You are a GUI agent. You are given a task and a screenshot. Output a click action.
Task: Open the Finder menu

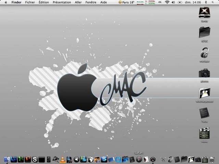point(16,2)
